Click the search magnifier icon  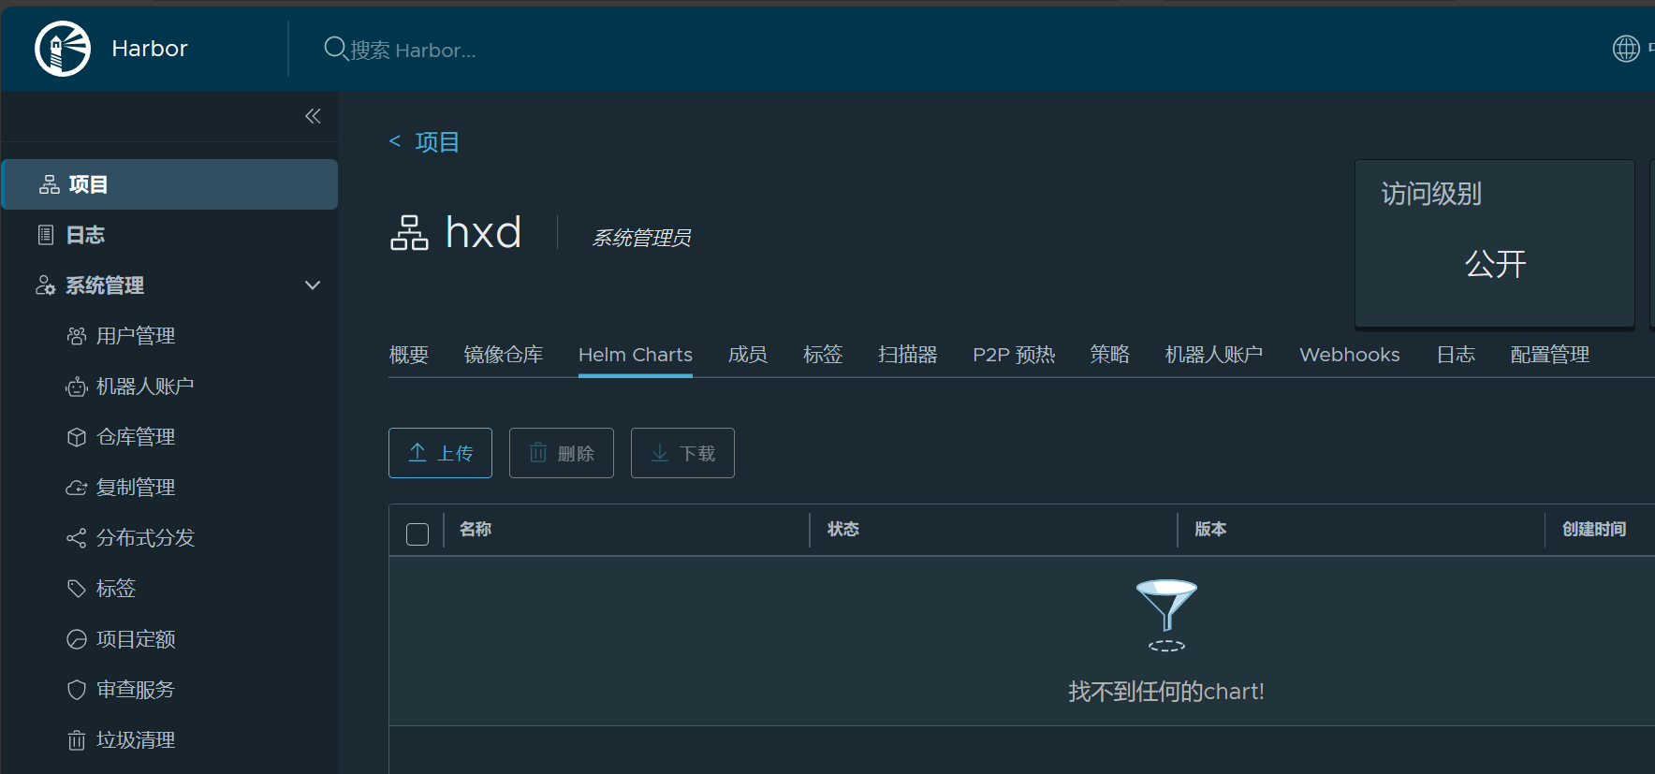(x=335, y=48)
